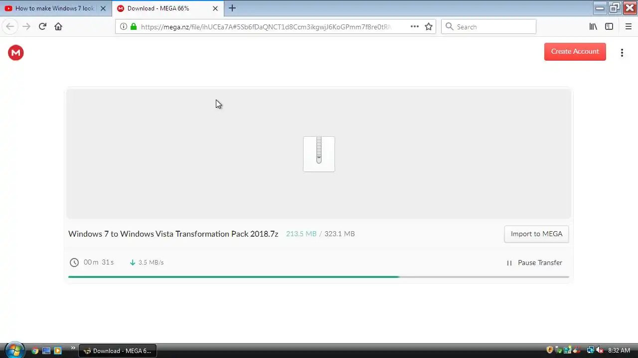
Task: Open a new browser tab
Action: click(x=232, y=8)
